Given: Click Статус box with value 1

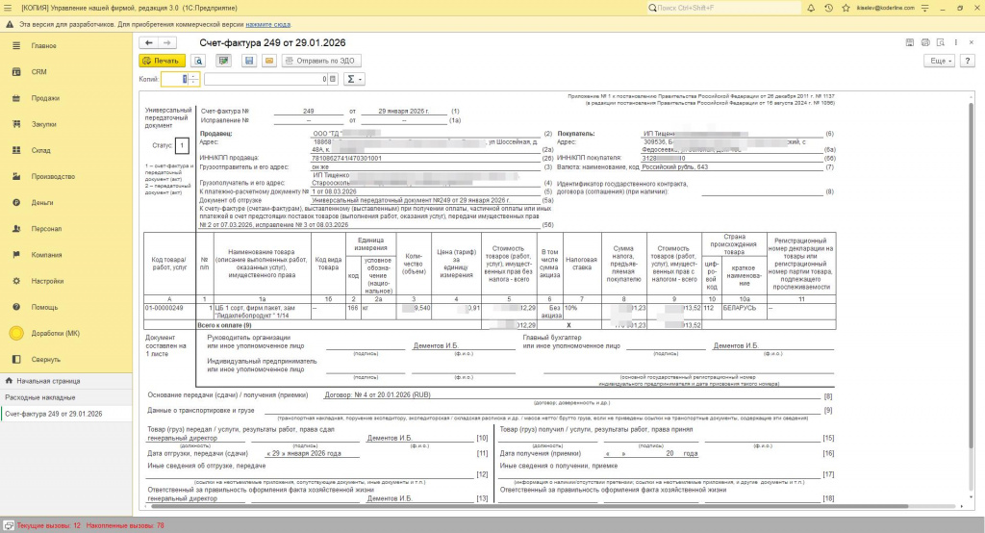Looking at the screenshot, I should coord(182,145).
